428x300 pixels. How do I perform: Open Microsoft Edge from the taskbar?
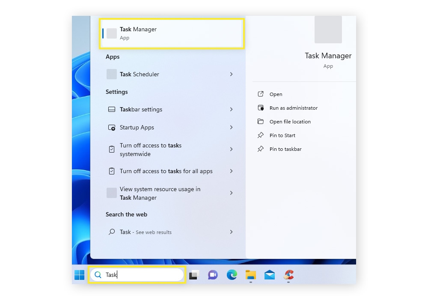tap(232, 275)
